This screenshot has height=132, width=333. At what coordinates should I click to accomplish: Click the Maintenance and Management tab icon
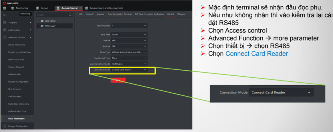coord(87,8)
